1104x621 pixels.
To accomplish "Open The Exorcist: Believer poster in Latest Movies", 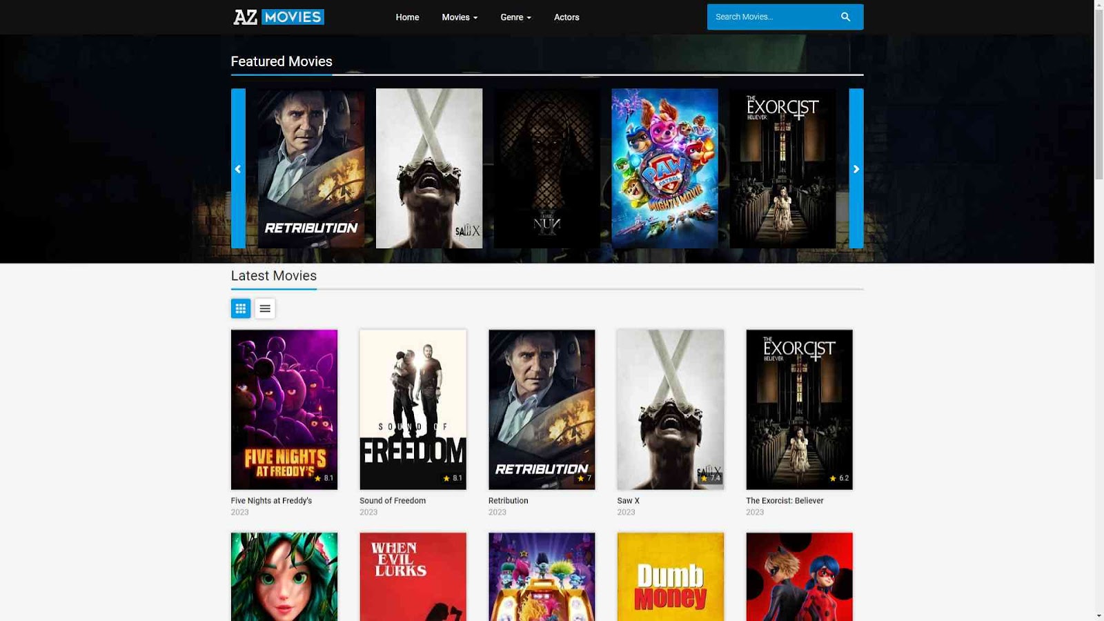I will click(x=799, y=410).
